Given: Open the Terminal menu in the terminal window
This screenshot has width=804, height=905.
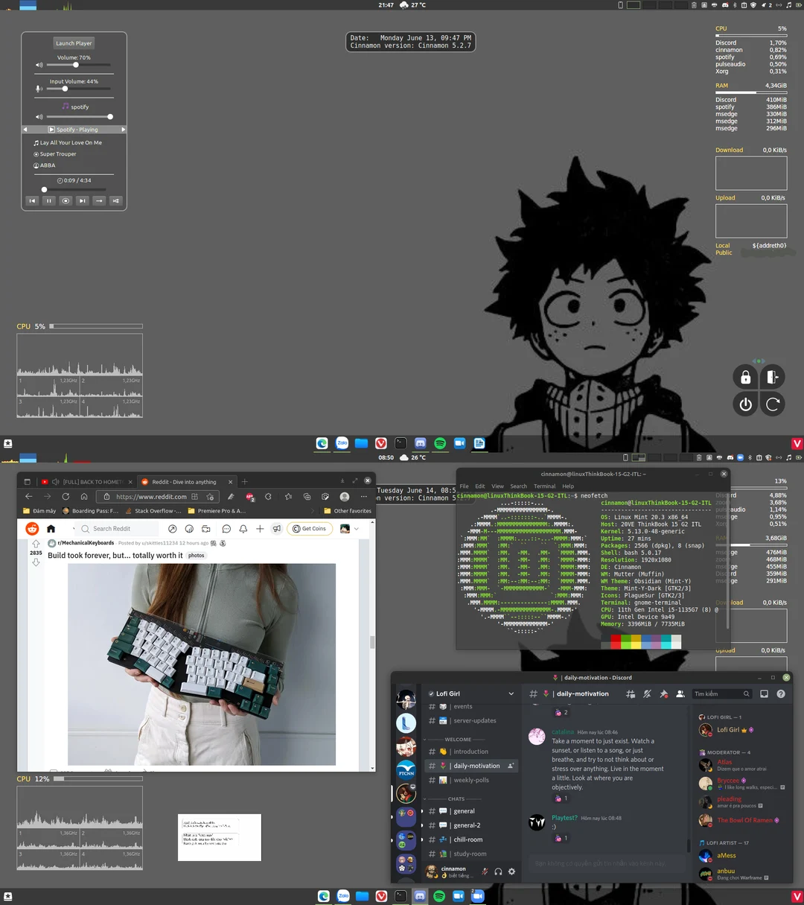Looking at the screenshot, I should pyautogui.click(x=544, y=486).
